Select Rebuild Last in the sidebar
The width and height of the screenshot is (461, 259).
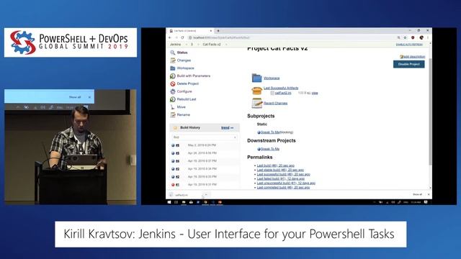(x=187, y=99)
